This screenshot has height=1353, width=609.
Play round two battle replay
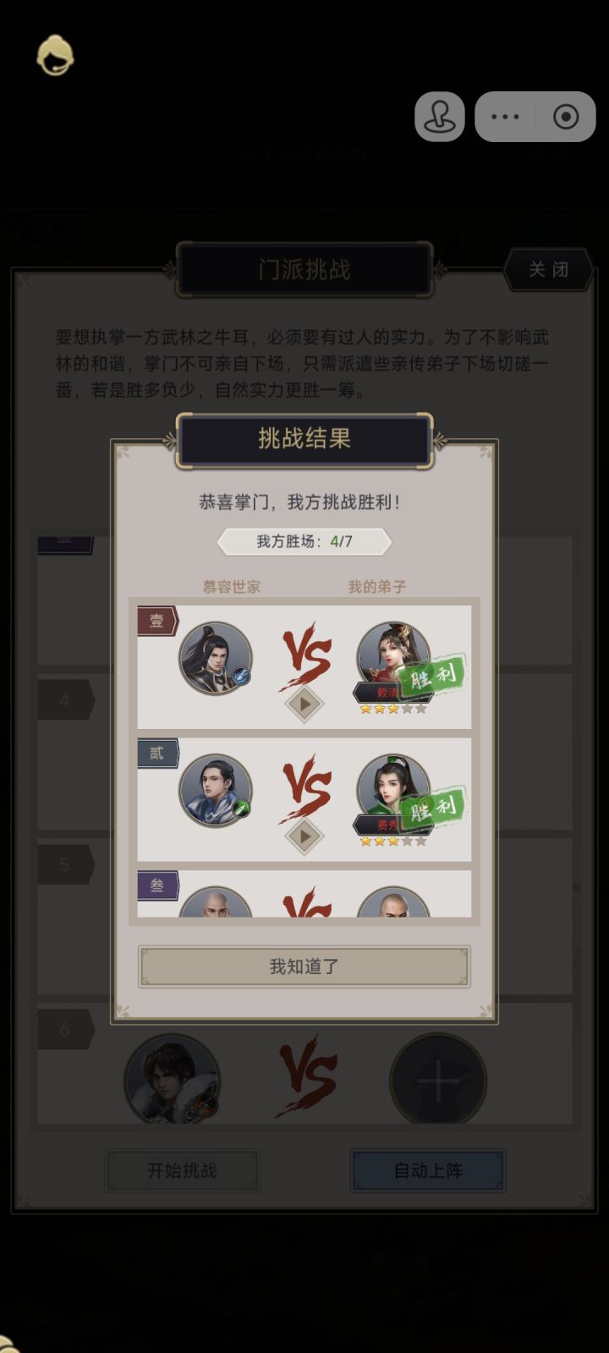coord(304,835)
